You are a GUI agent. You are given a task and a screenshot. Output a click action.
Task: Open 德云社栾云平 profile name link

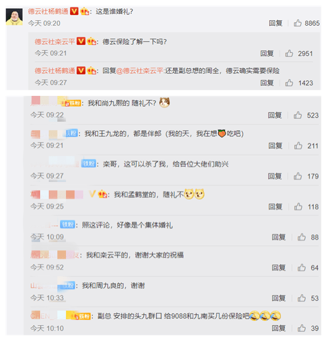pos(54,41)
